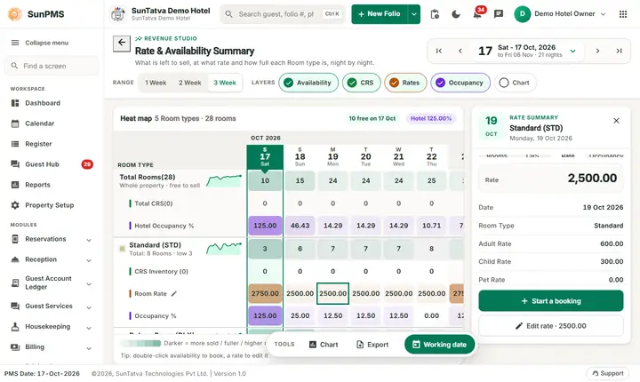
Task: Toggle the Occupancy layer
Action: click(x=460, y=83)
